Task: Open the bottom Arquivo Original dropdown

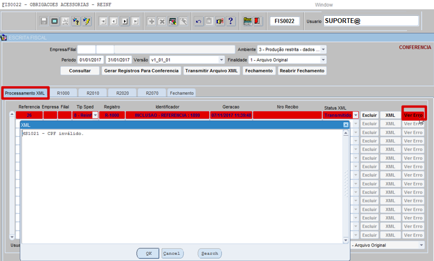Action: [421, 245]
